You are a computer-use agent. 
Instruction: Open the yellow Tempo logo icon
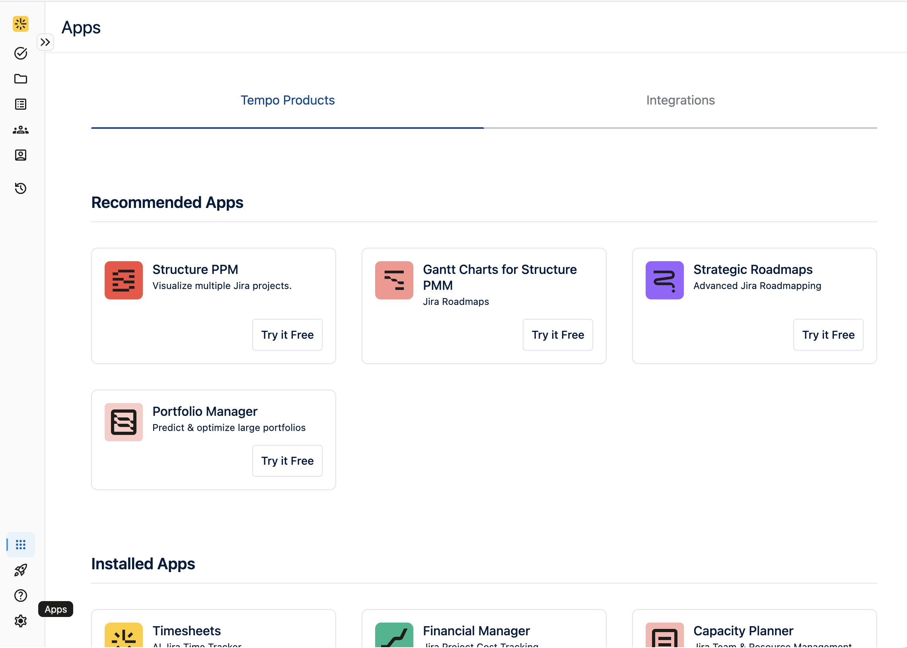click(x=20, y=24)
